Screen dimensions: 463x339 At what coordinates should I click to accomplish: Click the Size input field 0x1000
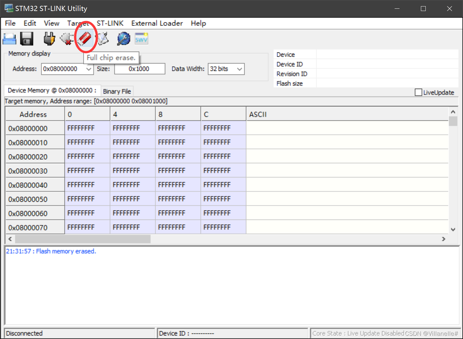(x=140, y=69)
